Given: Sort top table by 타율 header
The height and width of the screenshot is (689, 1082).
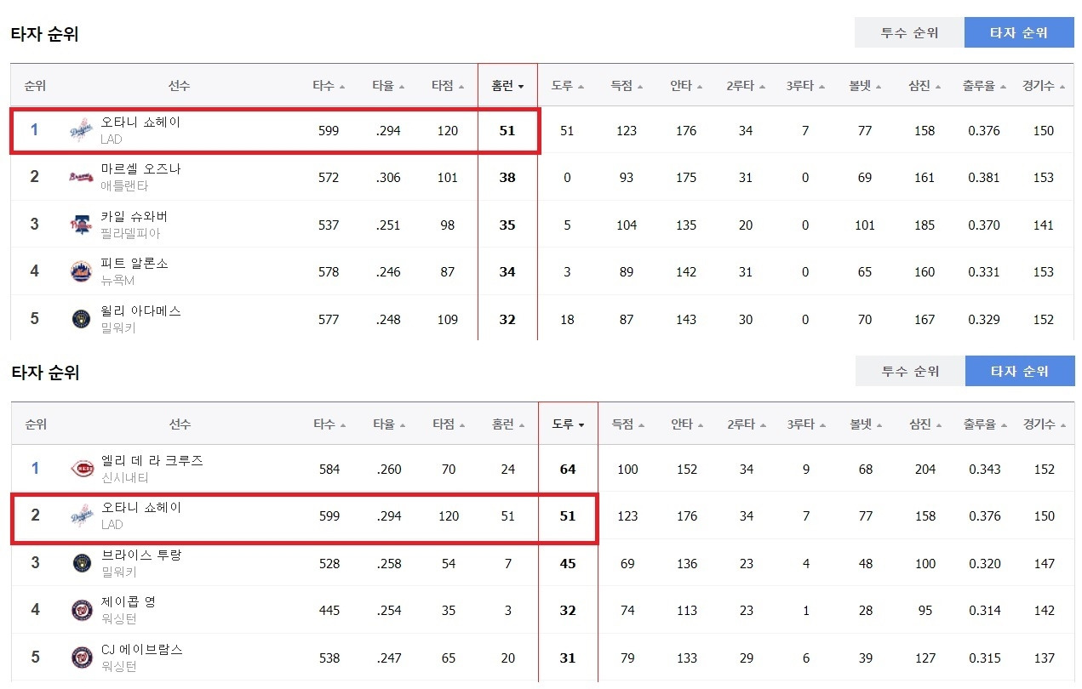Looking at the screenshot, I should (388, 86).
